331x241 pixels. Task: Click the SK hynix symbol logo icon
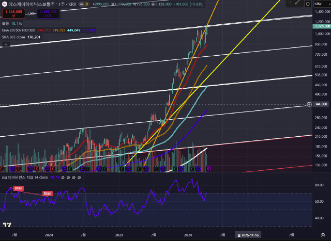pyautogui.click(x=5, y=4)
